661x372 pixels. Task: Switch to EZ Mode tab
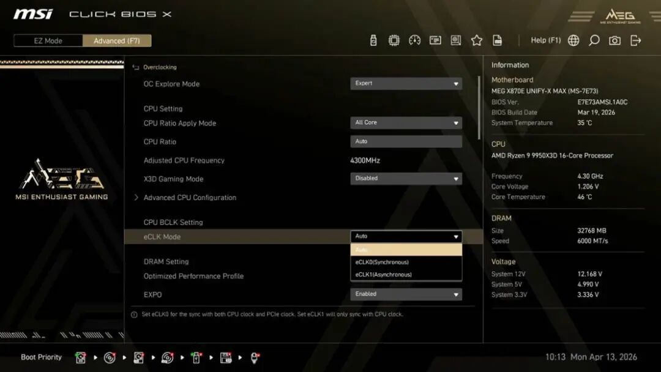pyautogui.click(x=48, y=41)
